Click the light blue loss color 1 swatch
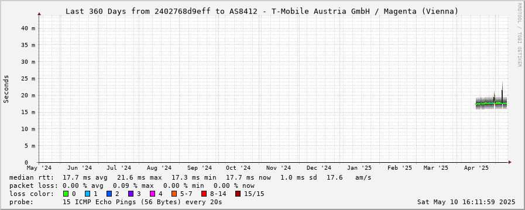The width and height of the screenshot is (525, 210). (x=87, y=194)
